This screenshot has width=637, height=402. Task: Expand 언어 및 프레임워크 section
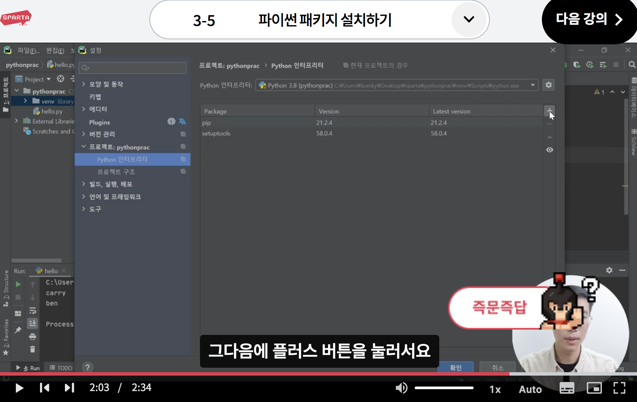pos(83,196)
